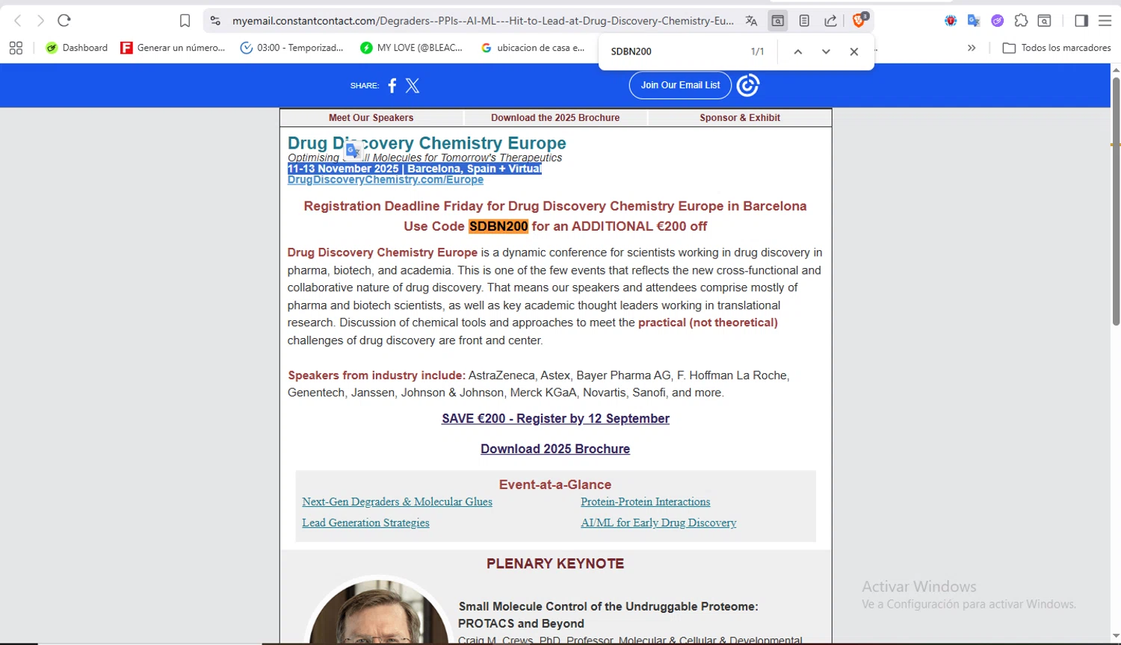
Task: Toggle the find-in-page icon in the address bar
Action: tap(778, 21)
